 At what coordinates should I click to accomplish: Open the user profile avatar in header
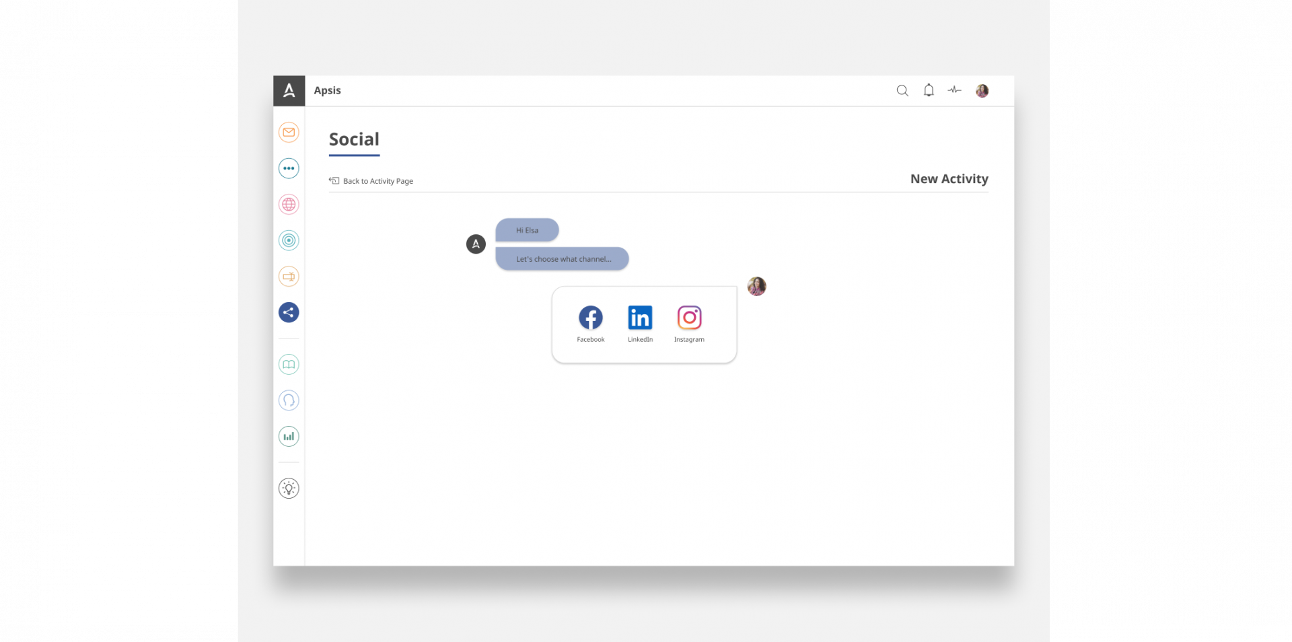[982, 90]
